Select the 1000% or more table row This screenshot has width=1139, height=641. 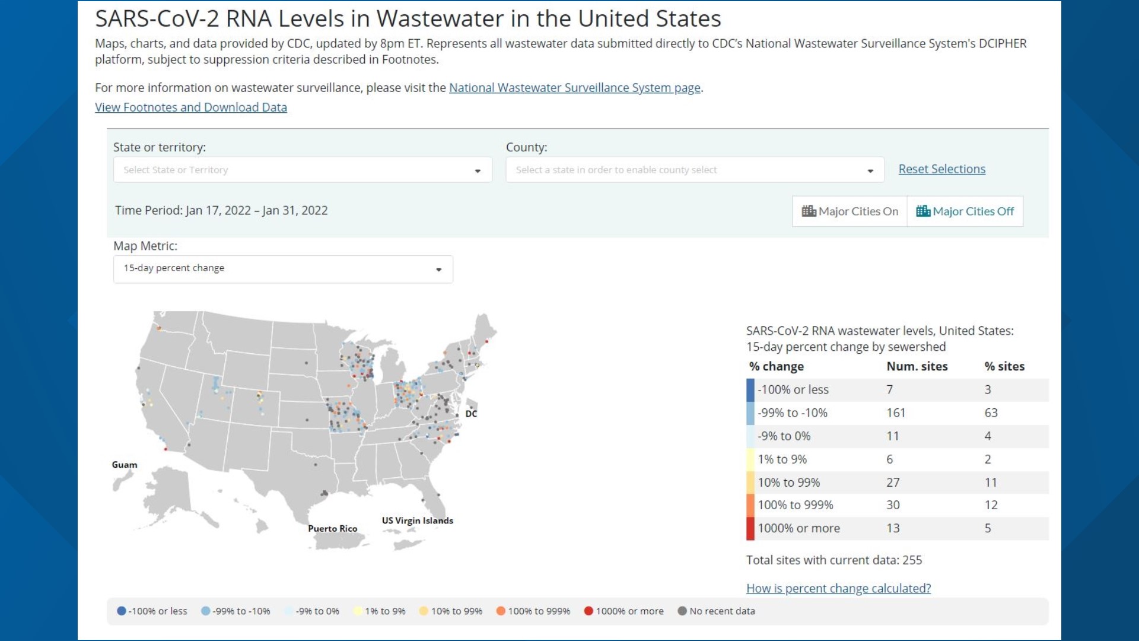click(x=831, y=528)
